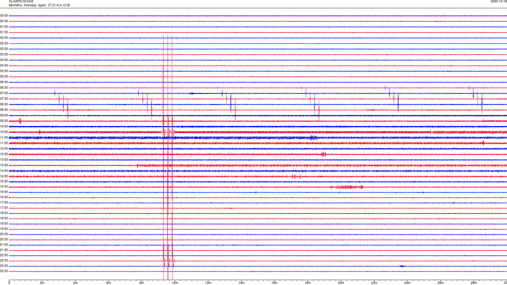Select the 14:00 trace time label

(4, 170)
